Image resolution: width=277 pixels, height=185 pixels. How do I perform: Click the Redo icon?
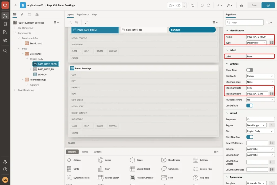tap(209, 5)
